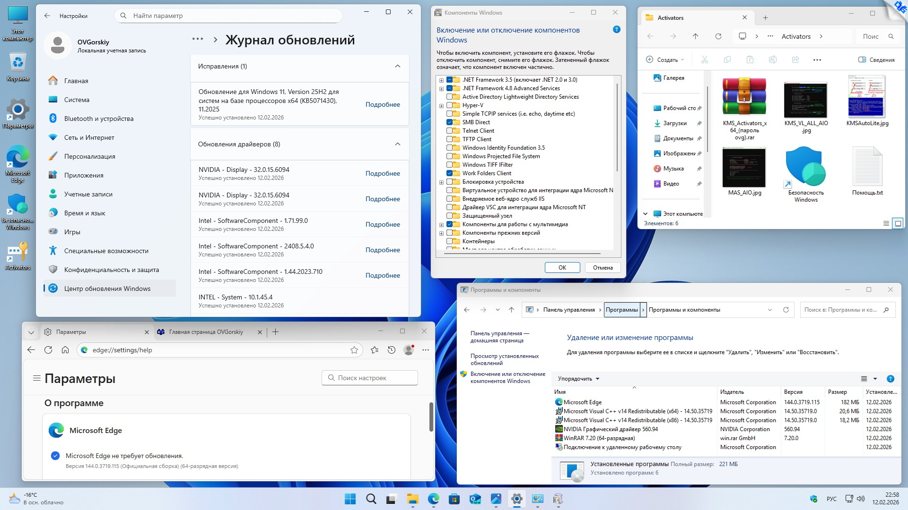Click Подробнее link for KB5071430 update
The height and width of the screenshot is (510, 908).
(383, 104)
